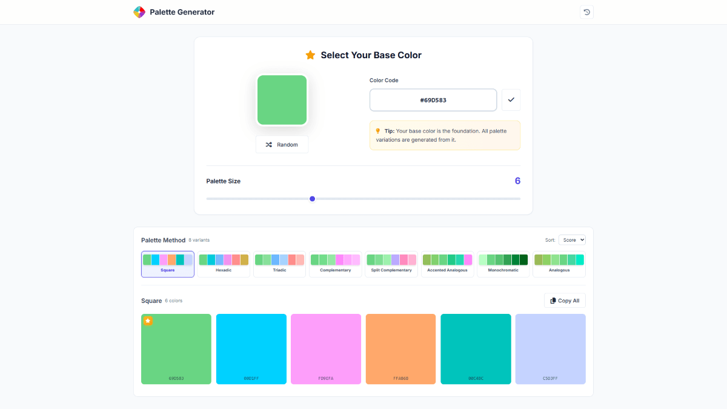Click the Palette Size slider handle
Screen dimensions: 727x409
[312, 198]
